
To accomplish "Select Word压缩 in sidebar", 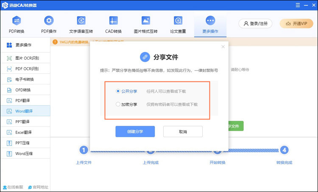I will (25, 154).
